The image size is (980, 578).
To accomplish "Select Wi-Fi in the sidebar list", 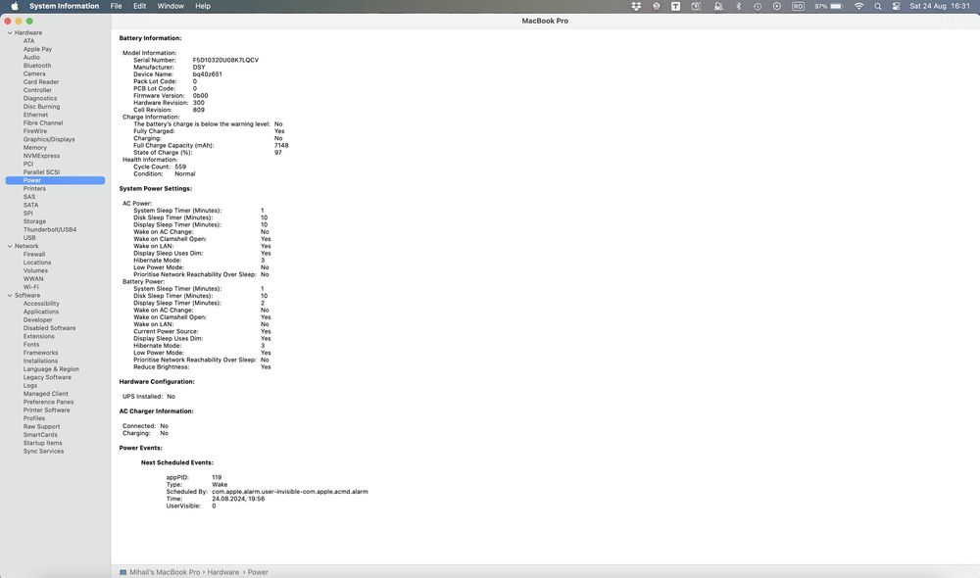I will pyautogui.click(x=30, y=287).
